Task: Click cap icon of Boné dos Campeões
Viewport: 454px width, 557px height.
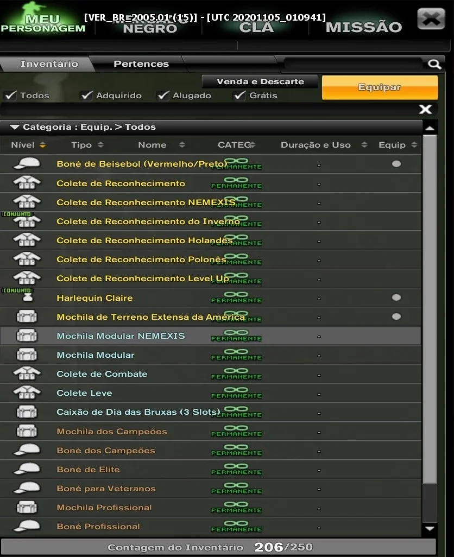Action: point(27,450)
